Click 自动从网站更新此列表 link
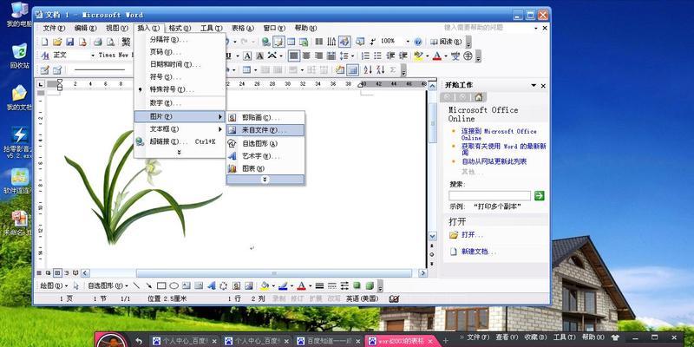Viewport: 694px width, 347px height. [x=494, y=161]
